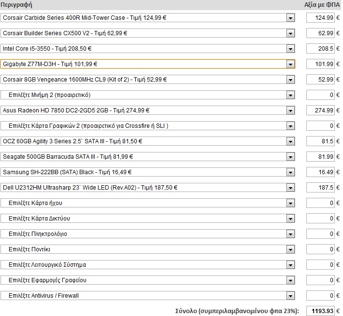The height and width of the screenshot is (316, 343).
Task: Click price field of Ποντίκι row
Action: tap(320, 249)
